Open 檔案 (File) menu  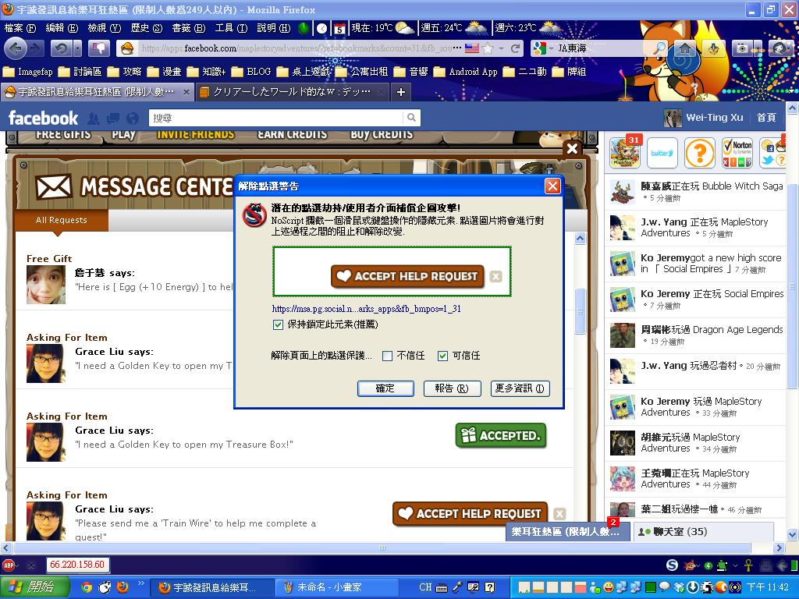[20, 28]
